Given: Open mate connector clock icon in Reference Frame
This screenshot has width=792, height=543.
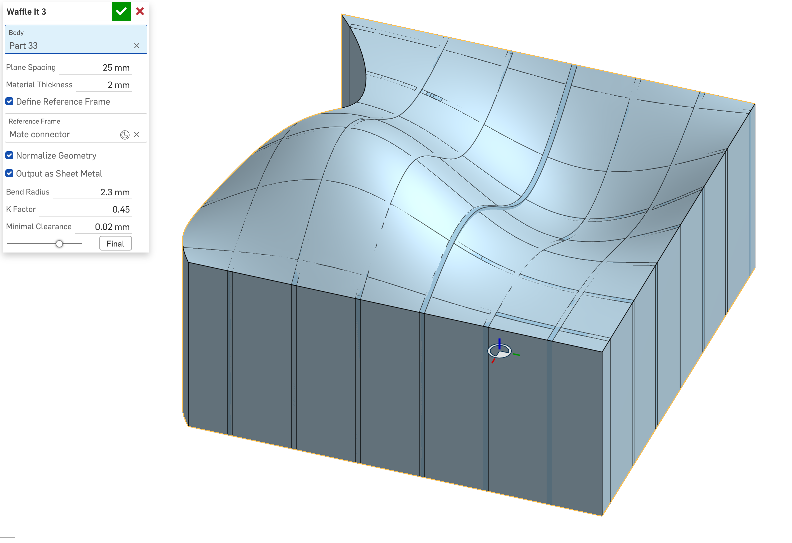Looking at the screenshot, I should click(x=125, y=135).
